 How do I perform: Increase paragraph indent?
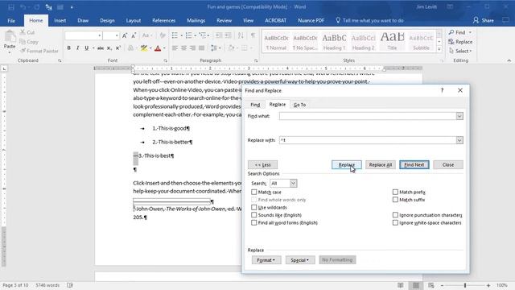pos(229,35)
